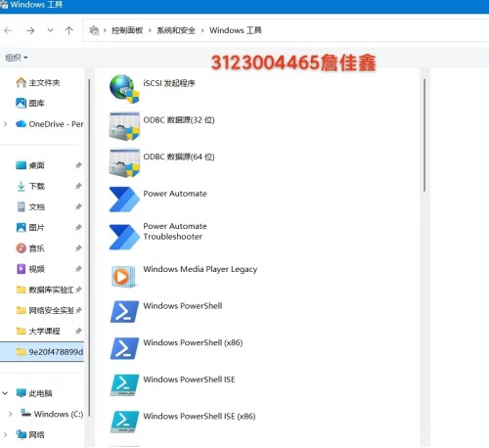
Task: Collapse the 此电脑 (This PC) node
Action: (5, 393)
